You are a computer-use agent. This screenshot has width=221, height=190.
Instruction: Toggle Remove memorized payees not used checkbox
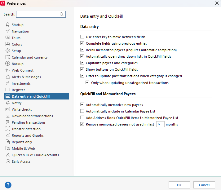click(82, 124)
